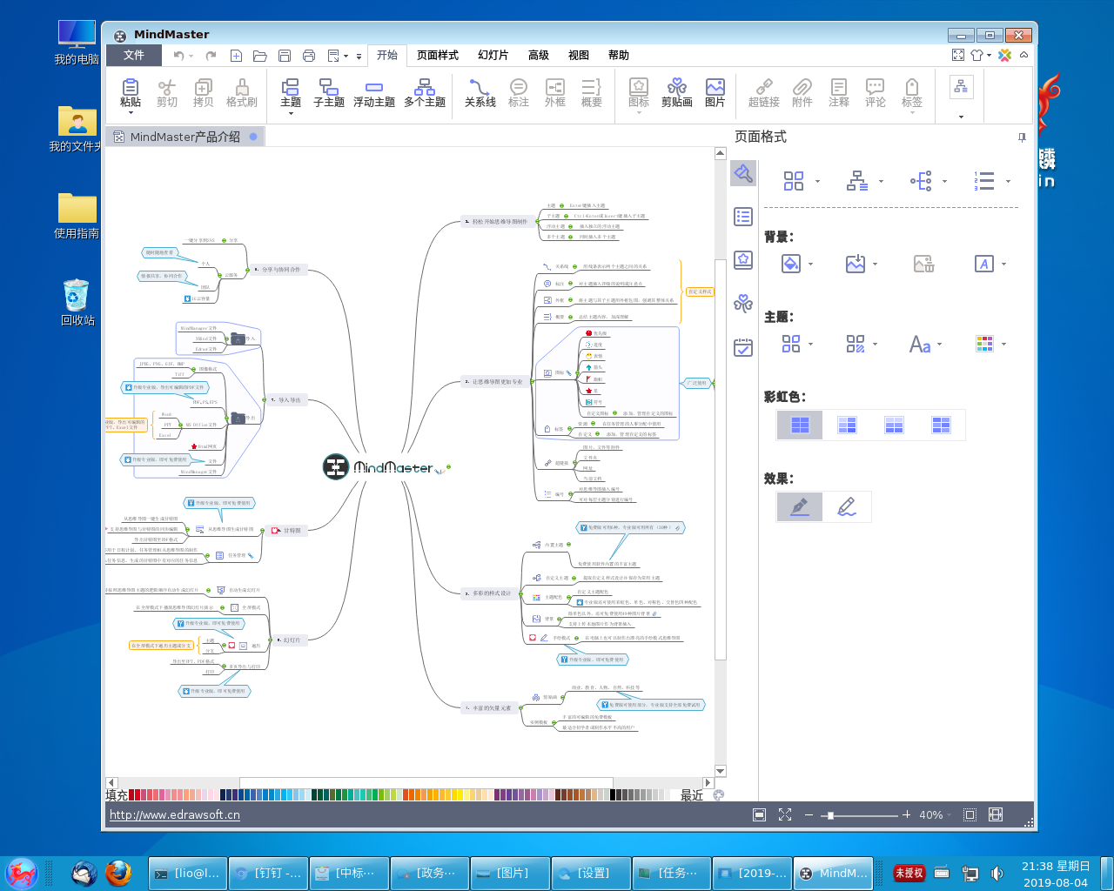The height and width of the screenshot is (891, 1114).
Task: Adjust the zoom slider handle
Action: tap(830, 815)
